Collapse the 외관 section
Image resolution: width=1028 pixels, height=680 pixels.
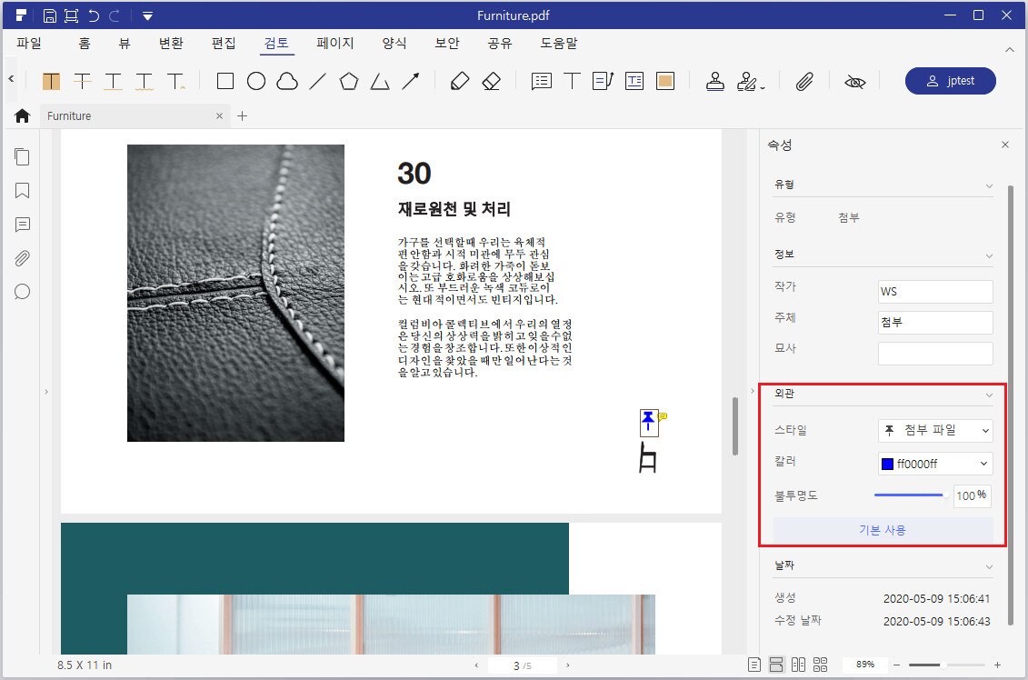(989, 395)
